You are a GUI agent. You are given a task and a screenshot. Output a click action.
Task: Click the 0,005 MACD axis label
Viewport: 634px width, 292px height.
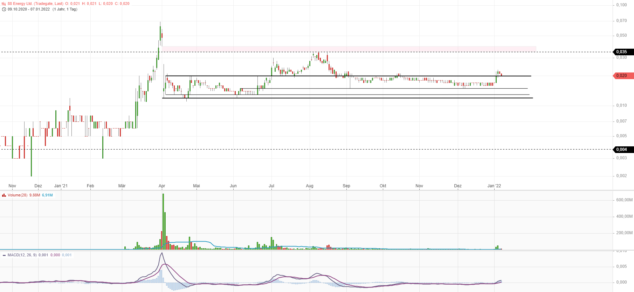tap(622, 266)
